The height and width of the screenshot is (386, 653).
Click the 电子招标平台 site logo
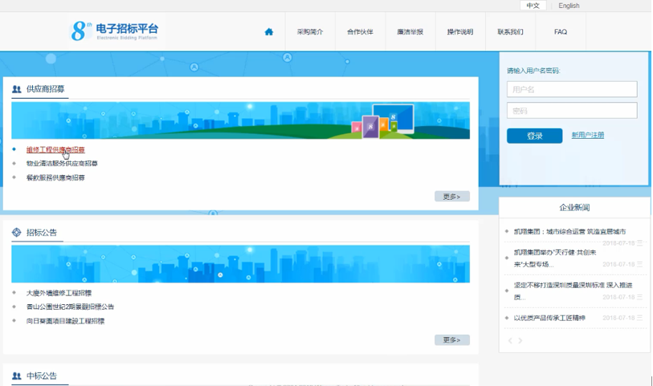tap(115, 31)
